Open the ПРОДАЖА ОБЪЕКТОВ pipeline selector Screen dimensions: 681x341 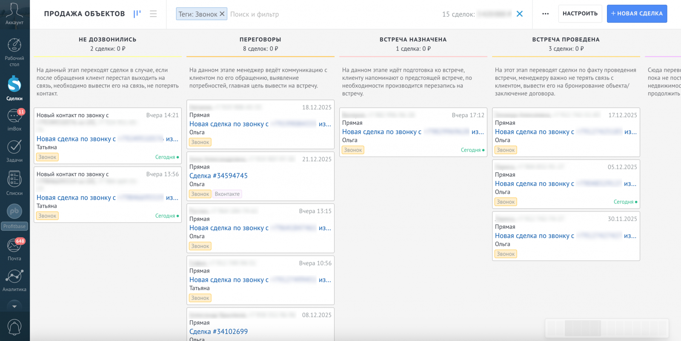[84, 14]
